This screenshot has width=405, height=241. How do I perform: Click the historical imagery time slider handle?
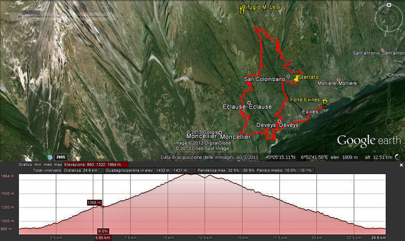click(x=19, y=17)
